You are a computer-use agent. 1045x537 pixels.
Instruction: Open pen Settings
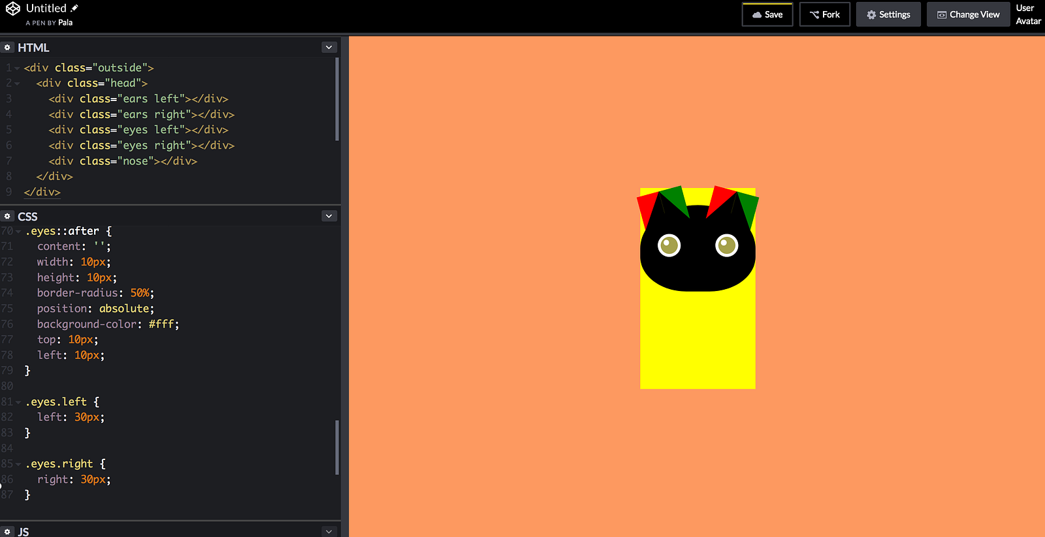(888, 14)
